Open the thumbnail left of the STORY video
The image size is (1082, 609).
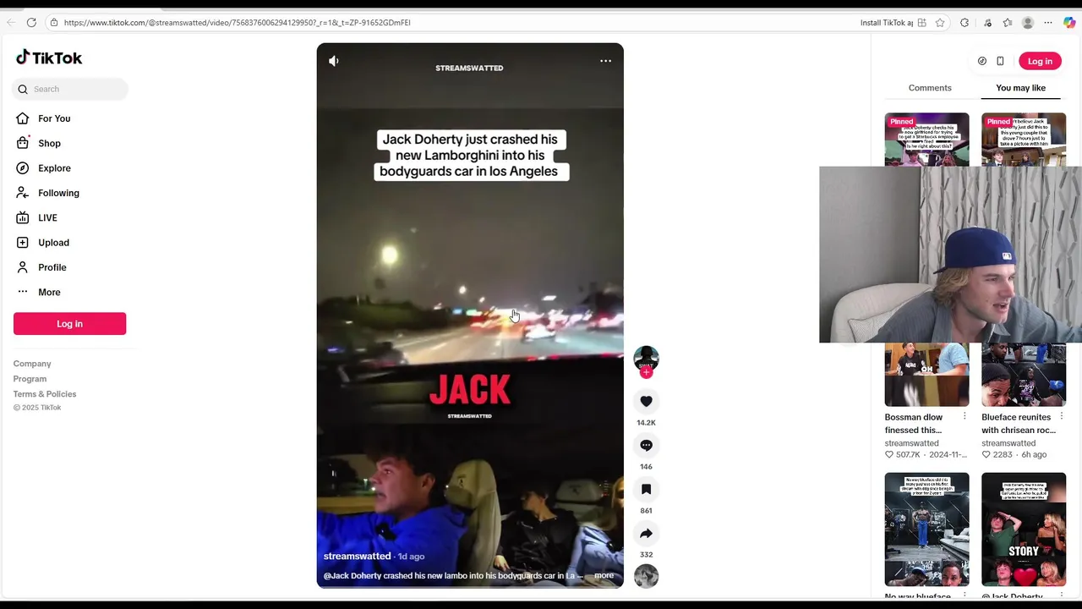[x=926, y=529]
